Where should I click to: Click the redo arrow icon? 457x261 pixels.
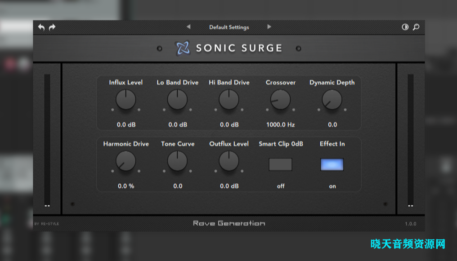coord(52,27)
